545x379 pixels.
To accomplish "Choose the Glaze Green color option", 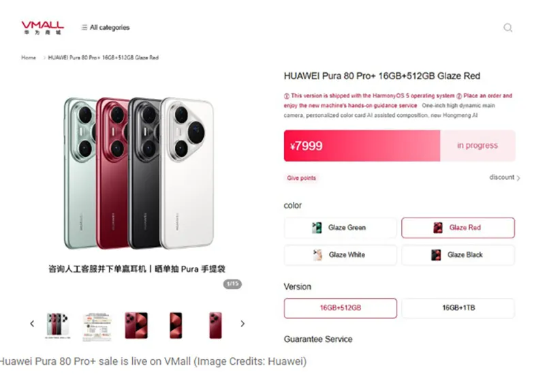I will [340, 228].
